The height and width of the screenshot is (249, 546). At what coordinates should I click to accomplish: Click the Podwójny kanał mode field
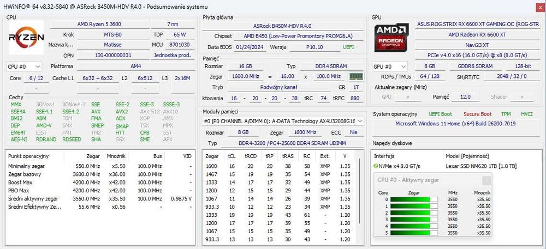[x=278, y=87]
